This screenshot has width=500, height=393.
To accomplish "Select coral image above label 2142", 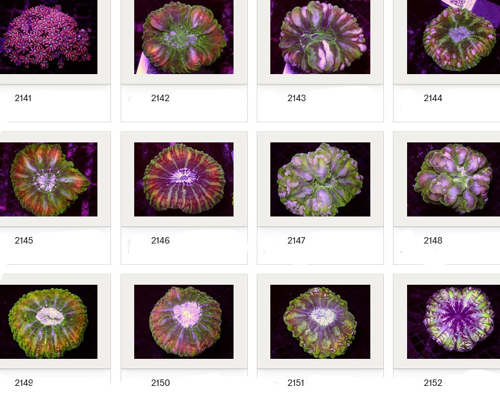I will (184, 37).
